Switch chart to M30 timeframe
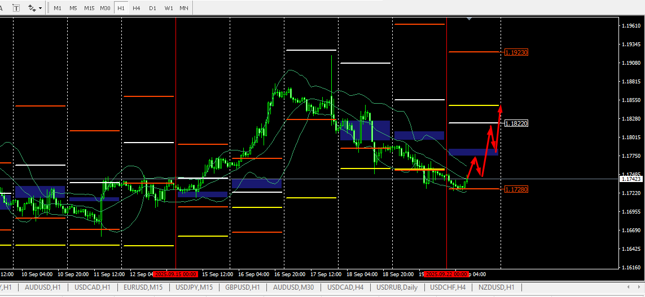The height and width of the screenshot is (297, 645). pyautogui.click(x=106, y=8)
